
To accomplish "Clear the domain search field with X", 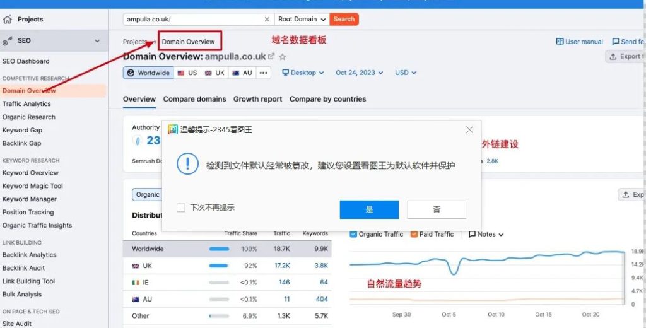I will pos(267,20).
